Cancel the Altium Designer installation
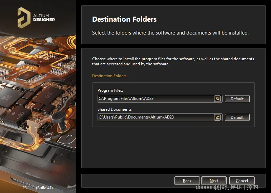Viewport: 271px width, 193px height. (x=242, y=181)
